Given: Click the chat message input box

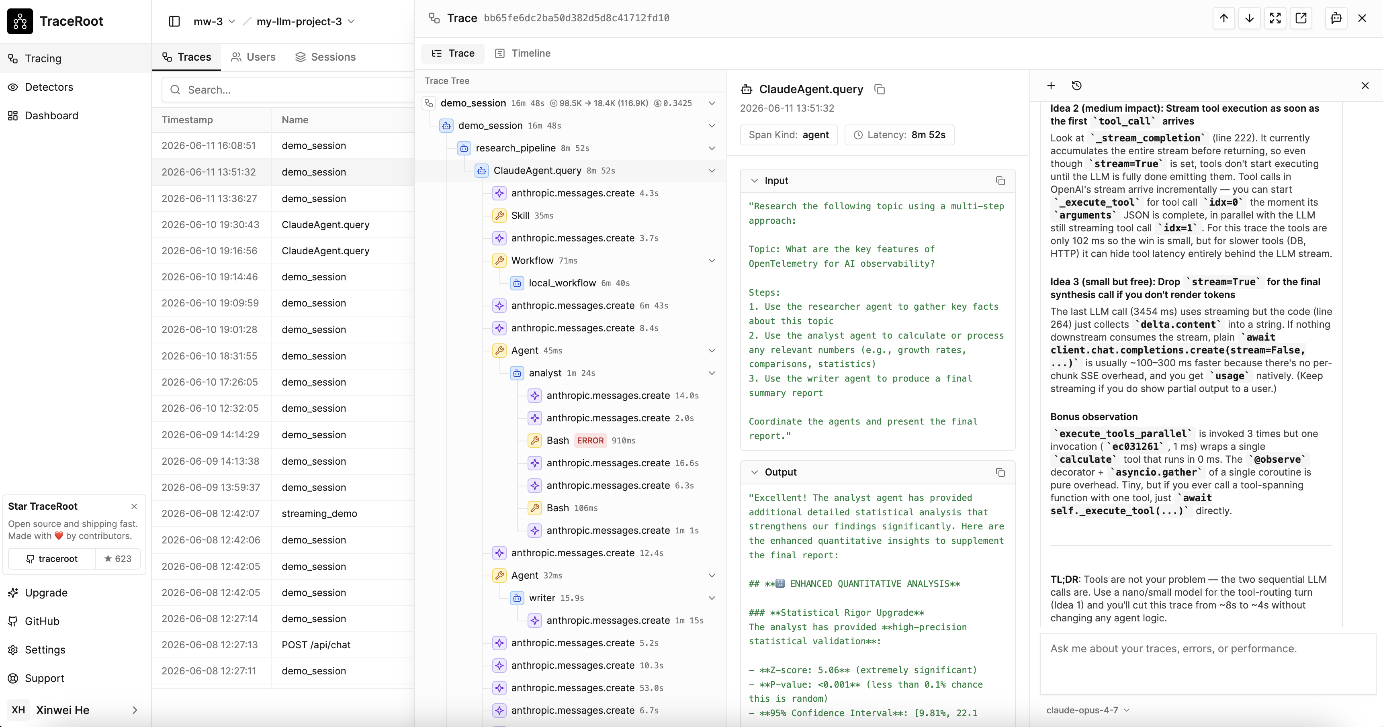Looking at the screenshot, I should (x=1208, y=664).
